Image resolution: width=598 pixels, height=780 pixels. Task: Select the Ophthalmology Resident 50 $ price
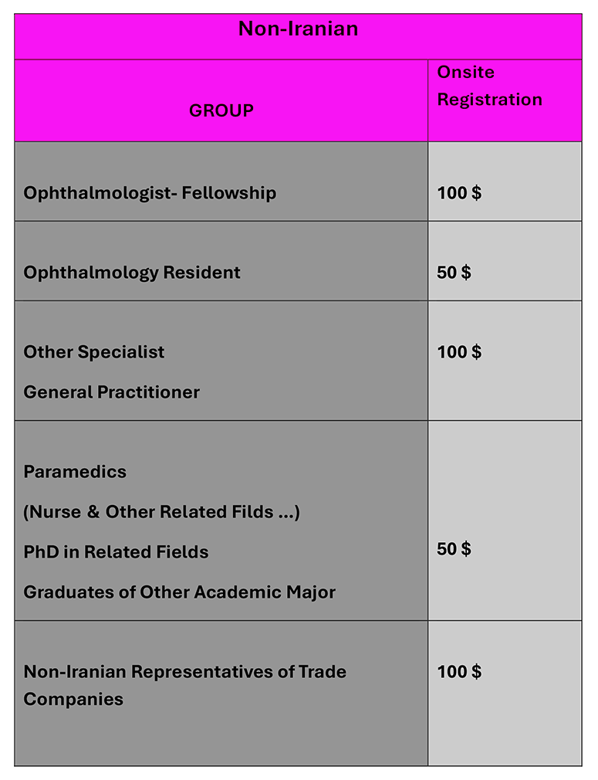454,273
